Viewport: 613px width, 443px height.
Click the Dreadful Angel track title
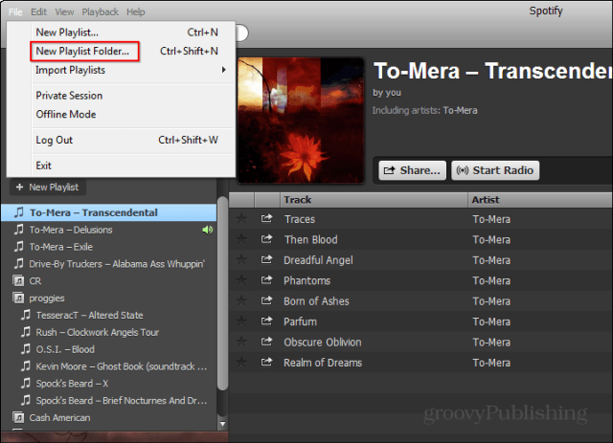point(318,260)
